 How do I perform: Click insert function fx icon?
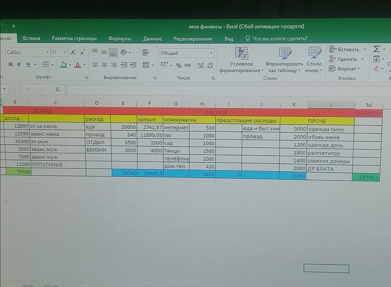point(58,89)
